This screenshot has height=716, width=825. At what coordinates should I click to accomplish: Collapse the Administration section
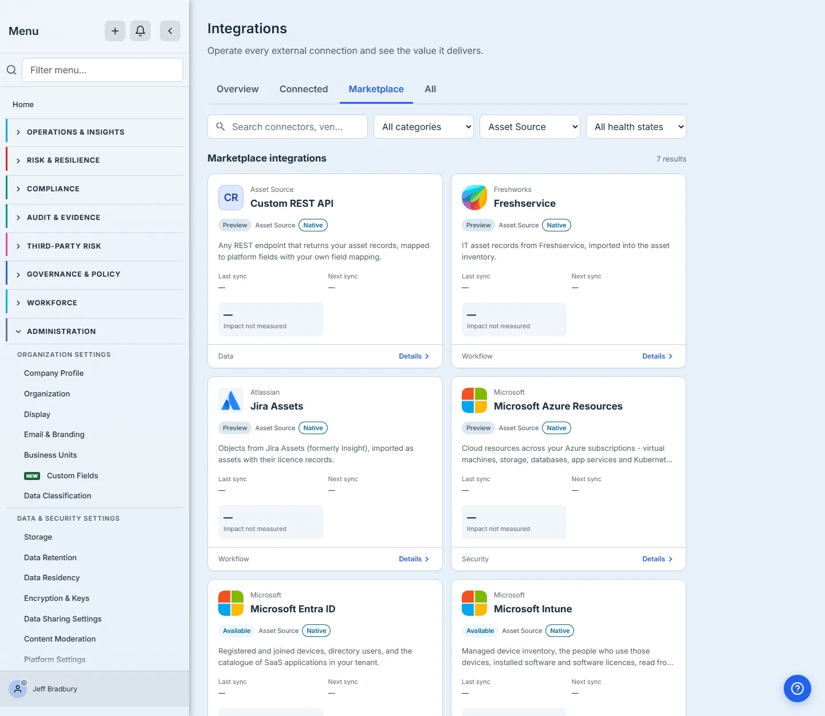tap(95, 332)
